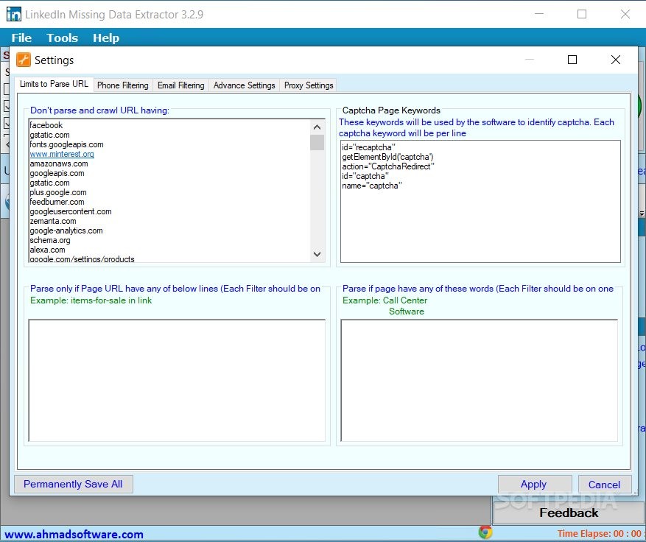This screenshot has height=542, width=646.
Task: Open the Help menu
Action: (106, 38)
